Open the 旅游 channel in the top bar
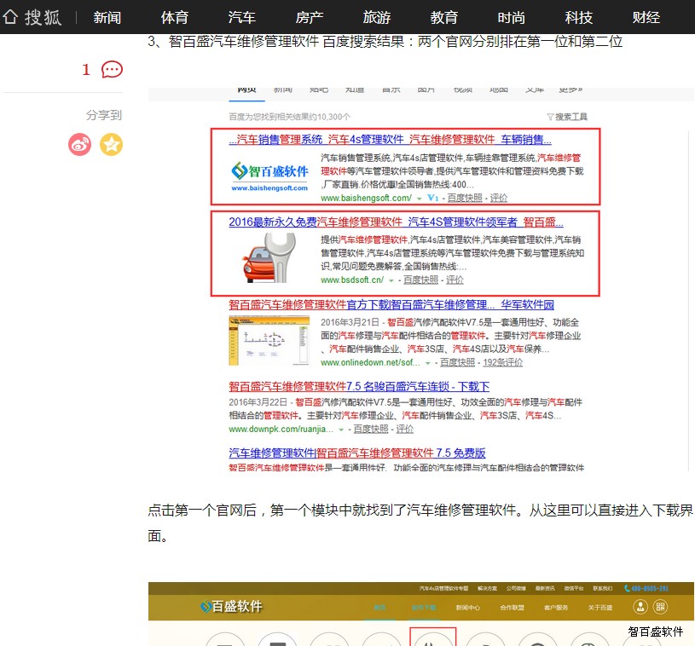Image resolution: width=695 pixels, height=646 pixels. pyautogui.click(x=377, y=18)
